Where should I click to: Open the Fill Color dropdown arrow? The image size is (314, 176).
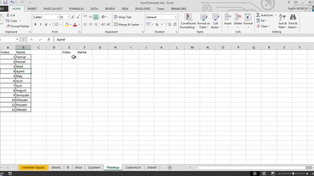[x=71, y=24]
